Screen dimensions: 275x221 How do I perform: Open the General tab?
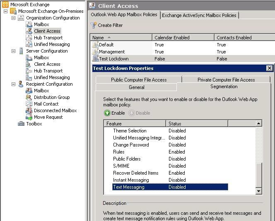coord(136,87)
